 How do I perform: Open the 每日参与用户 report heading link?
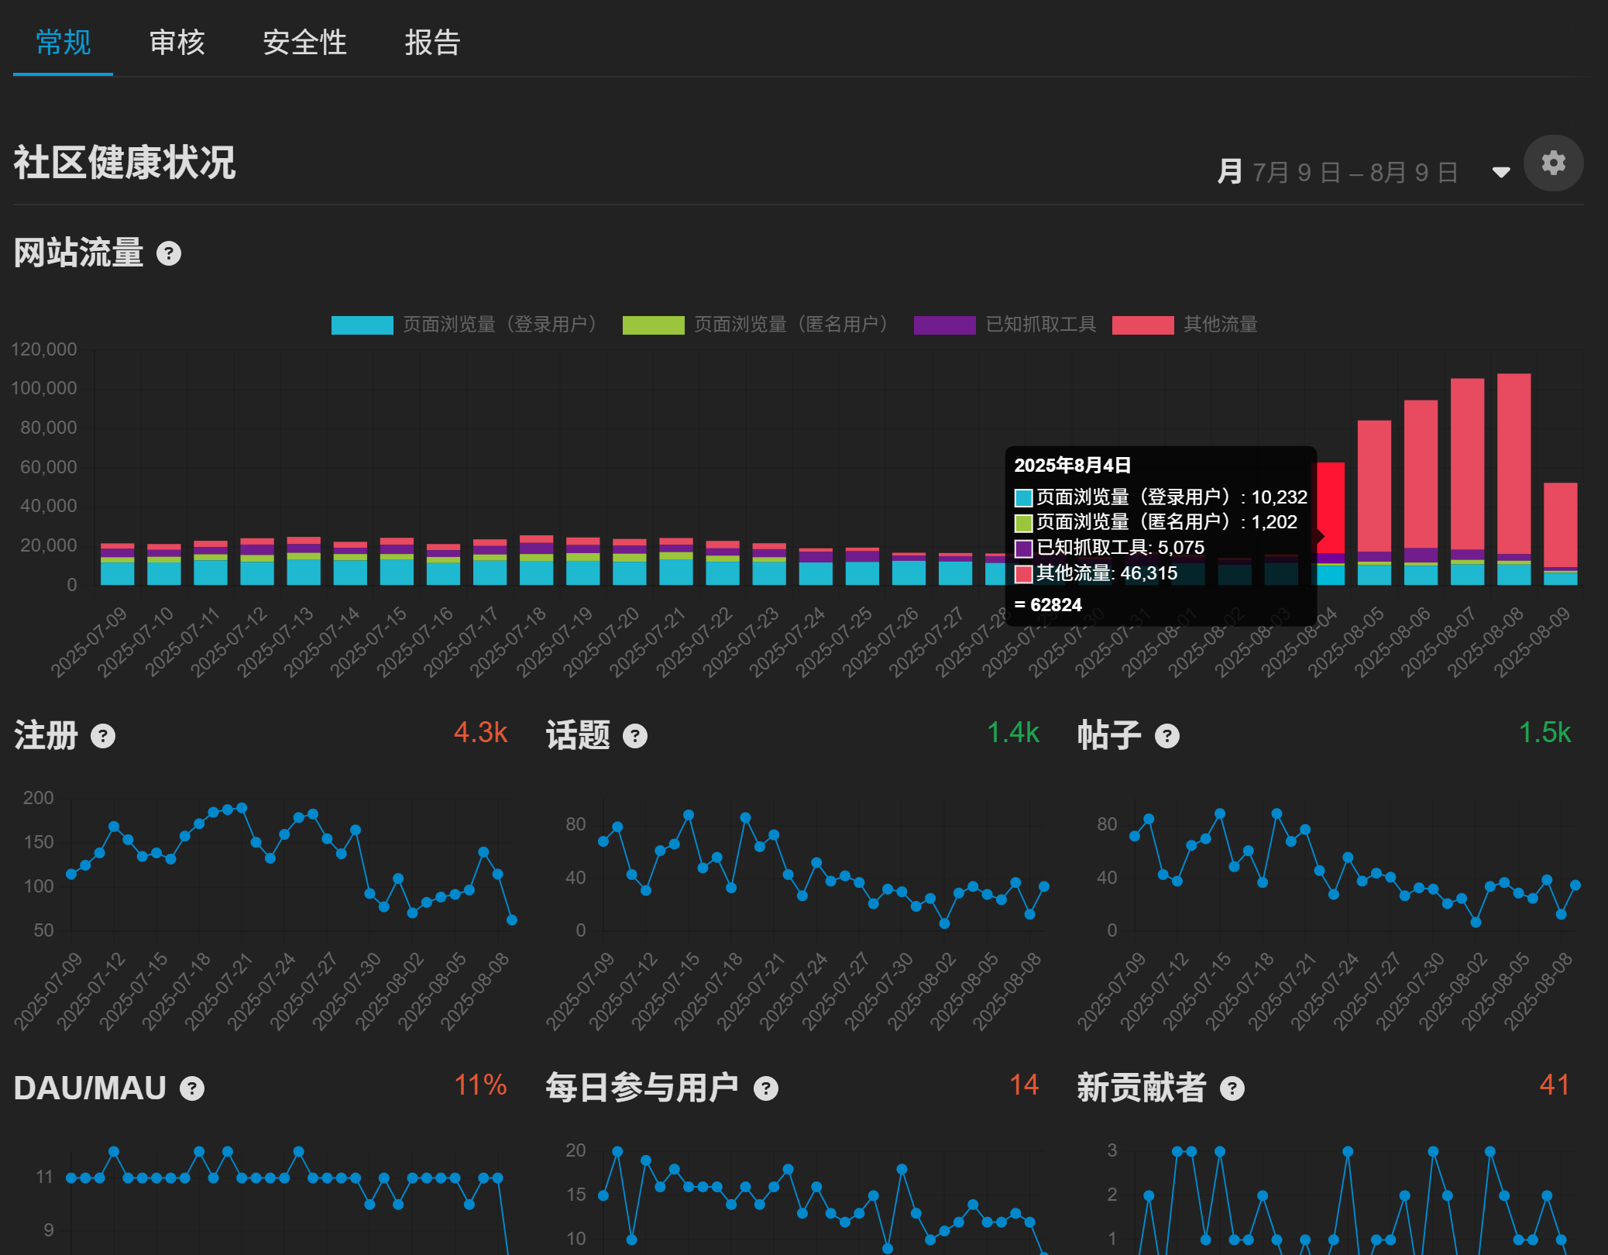(642, 1088)
